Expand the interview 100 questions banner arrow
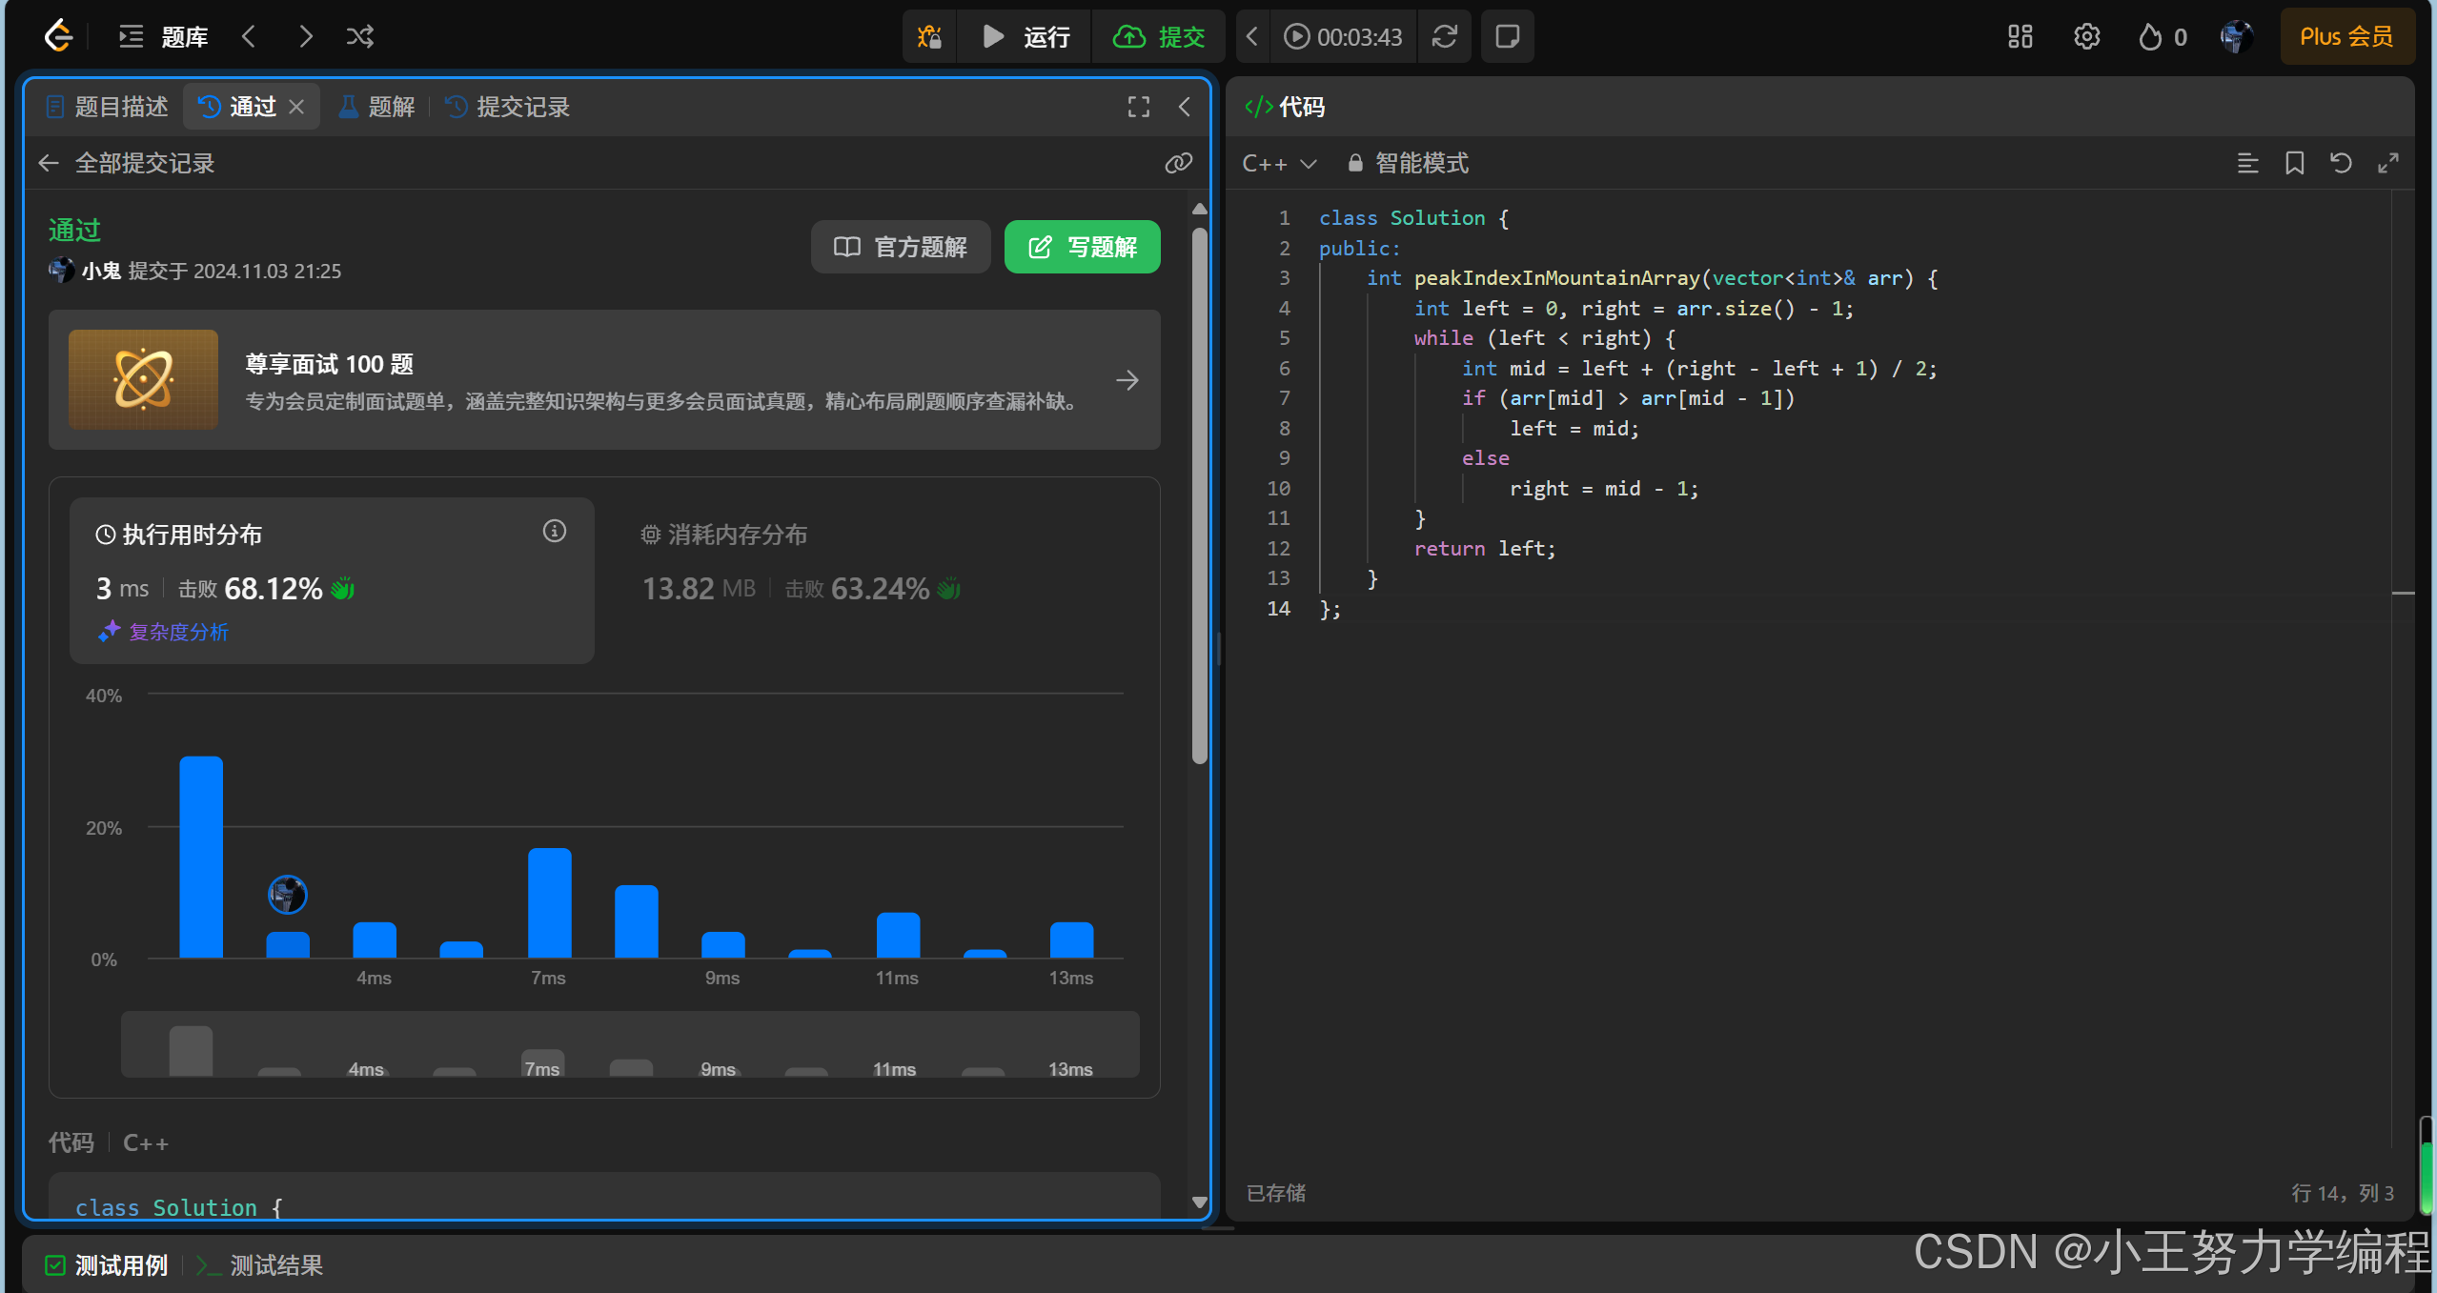The width and height of the screenshot is (2437, 1293). point(1127,380)
